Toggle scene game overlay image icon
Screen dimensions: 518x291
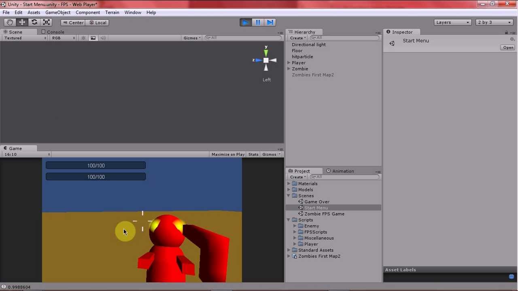[x=93, y=38]
